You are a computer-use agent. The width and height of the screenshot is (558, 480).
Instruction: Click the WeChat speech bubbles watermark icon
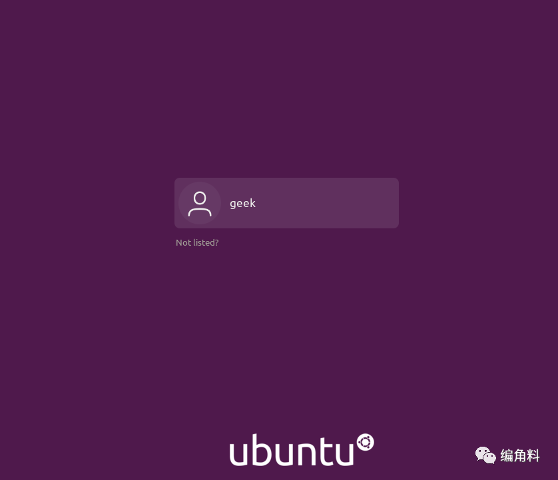pyautogui.click(x=485, y=455)
